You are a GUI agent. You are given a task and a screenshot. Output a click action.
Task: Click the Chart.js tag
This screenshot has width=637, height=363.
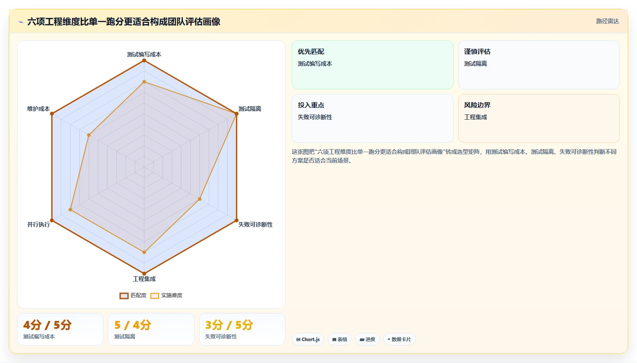coord(308,339)
